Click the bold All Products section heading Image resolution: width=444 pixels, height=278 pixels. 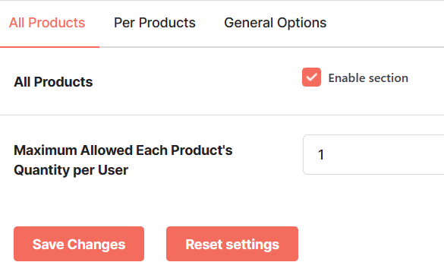click(x=53, y=82)
